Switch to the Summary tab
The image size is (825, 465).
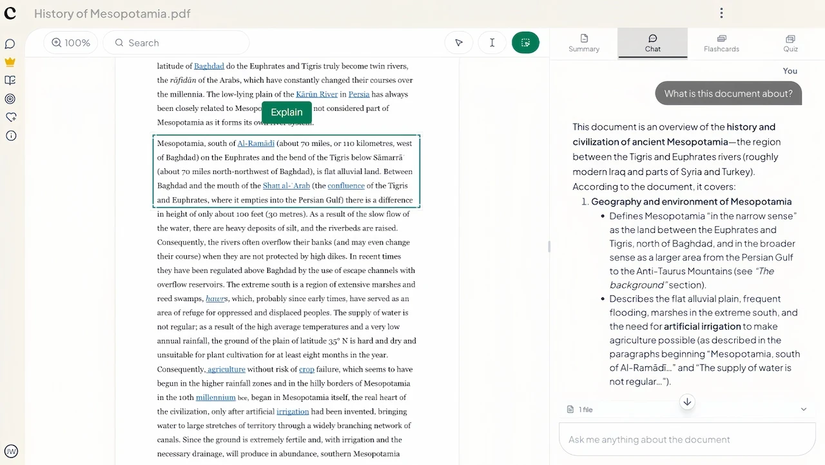tap(583, 43)
